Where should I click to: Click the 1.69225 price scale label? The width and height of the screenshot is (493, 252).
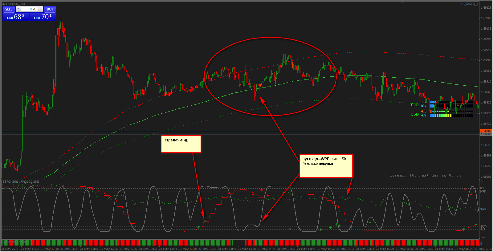[x=486, y=8]
